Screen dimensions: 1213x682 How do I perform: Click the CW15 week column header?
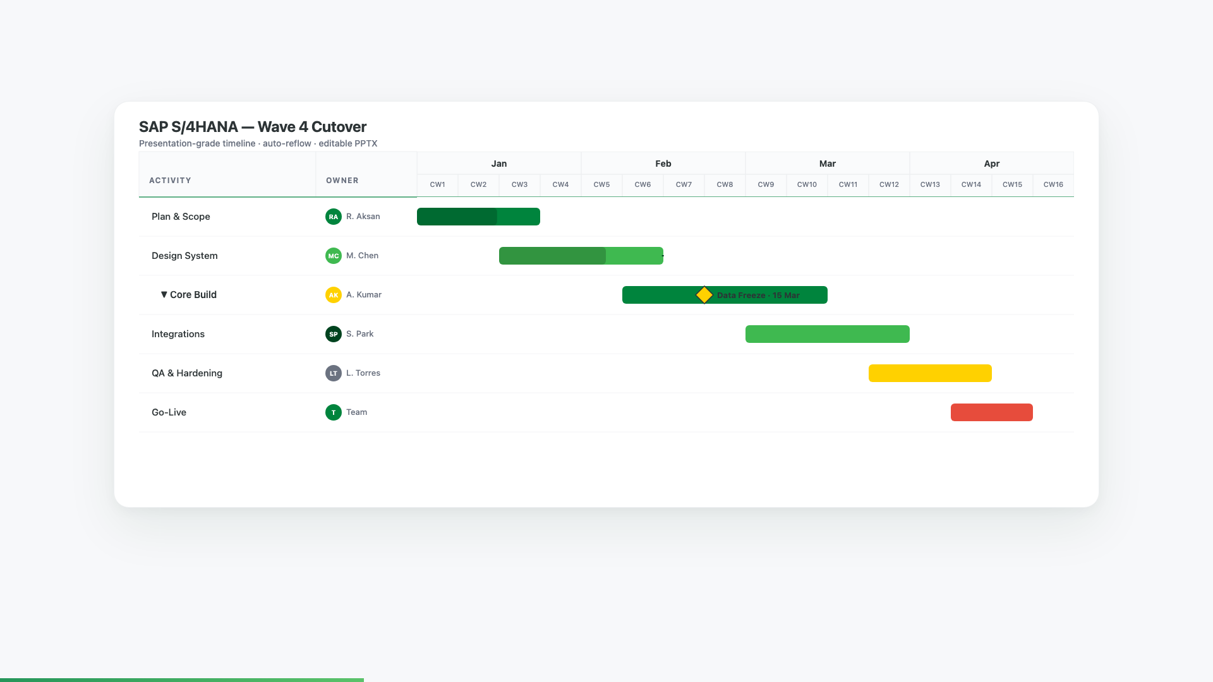[1012, 185]
